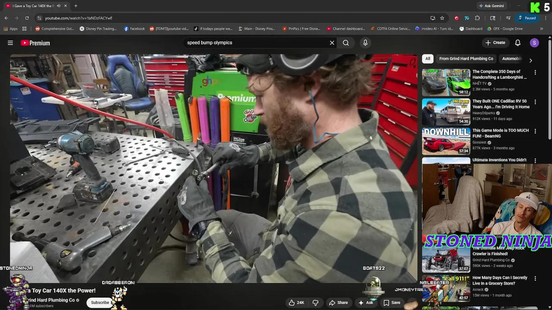Image resolution: width=552 pixels, height=310 pixels.
Task: Open PinPics Free Disney bookmark
Action: pos(301,29)
